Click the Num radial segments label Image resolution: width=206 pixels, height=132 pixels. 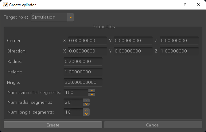pos(30,102)
